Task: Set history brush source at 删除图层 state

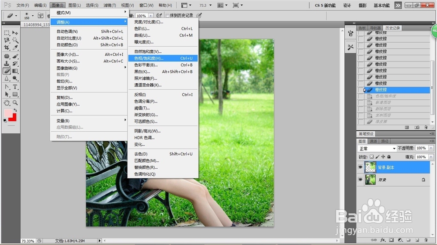Action: pyautogui.click(x=361, y=109)
